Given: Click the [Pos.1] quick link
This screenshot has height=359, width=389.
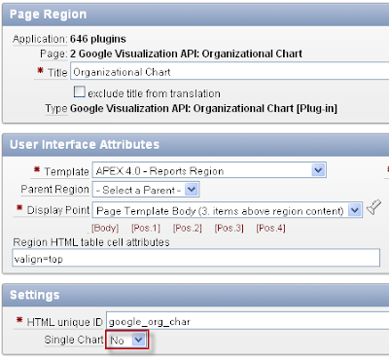Looking at the screenshot, I should pos(146,228).
